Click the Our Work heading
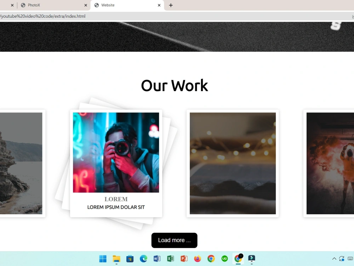The height and width of the screenshot is (266, 354). (x=174, y=85)
